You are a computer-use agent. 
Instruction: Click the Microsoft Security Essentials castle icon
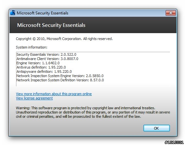(x=13, y=13)
